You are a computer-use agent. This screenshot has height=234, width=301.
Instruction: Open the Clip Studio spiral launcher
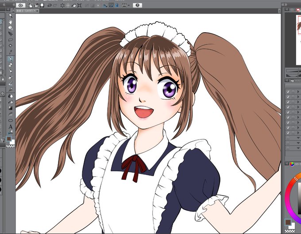point(20,5)
